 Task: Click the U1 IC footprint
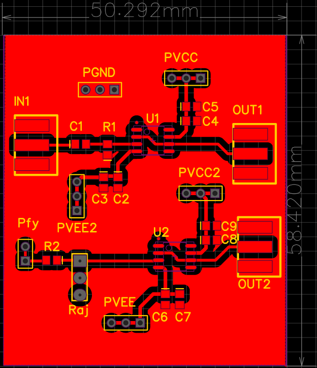153,140
